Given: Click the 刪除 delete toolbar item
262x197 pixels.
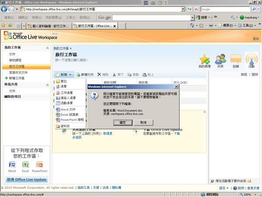Looking at the screenshot, I should pyautogui.click(x=103, y=74).
